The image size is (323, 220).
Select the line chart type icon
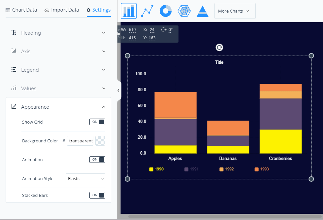tap(147, 11)
